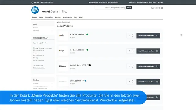Increase quantity for H1SE.204.023

click(x=133, y=50)
